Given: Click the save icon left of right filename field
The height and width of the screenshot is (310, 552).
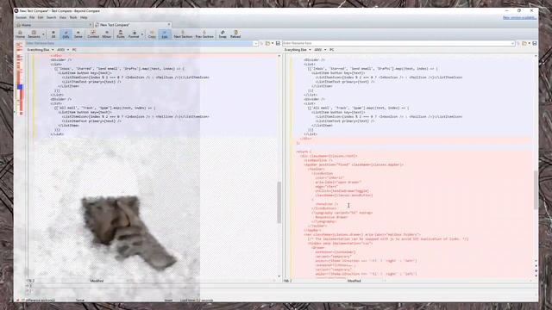Looking at the screenshot, I should point(278,43).
